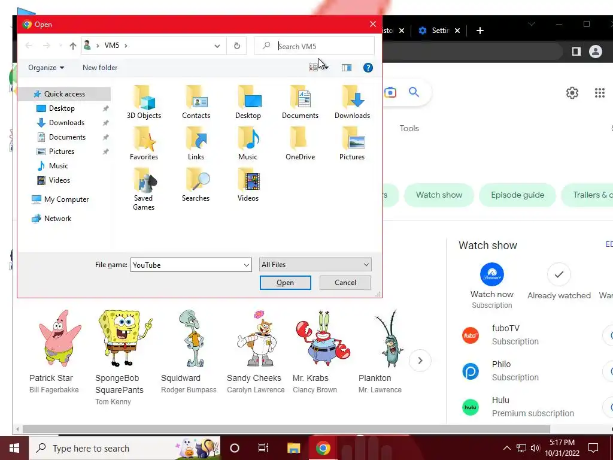Open the 3D Objects folder
This screenshot has height=460, width=613.
144,102
